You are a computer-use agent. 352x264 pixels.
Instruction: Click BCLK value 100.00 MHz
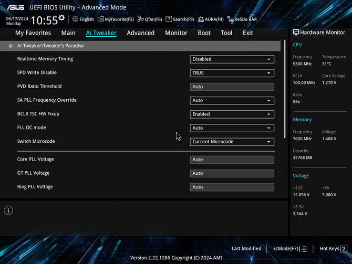[304, 83]
